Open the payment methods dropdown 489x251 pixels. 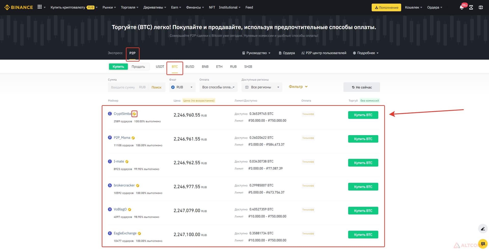coord(218,87)
